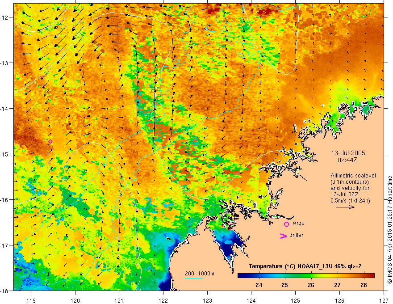Click the 'drifter' legend label
The width and height of the screenshot is (393, 304).
(296, 235)
